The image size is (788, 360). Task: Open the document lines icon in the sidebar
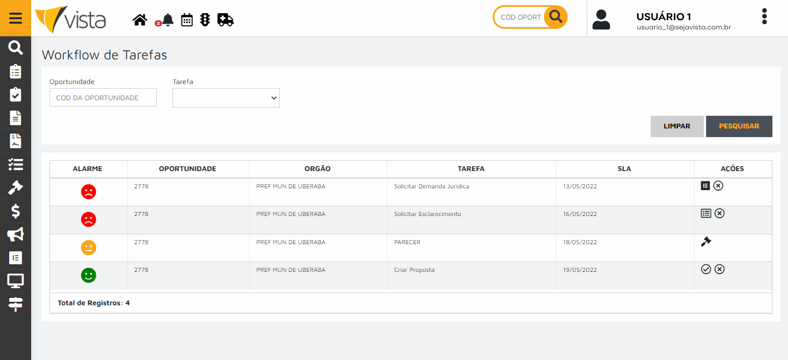(16, 118)
